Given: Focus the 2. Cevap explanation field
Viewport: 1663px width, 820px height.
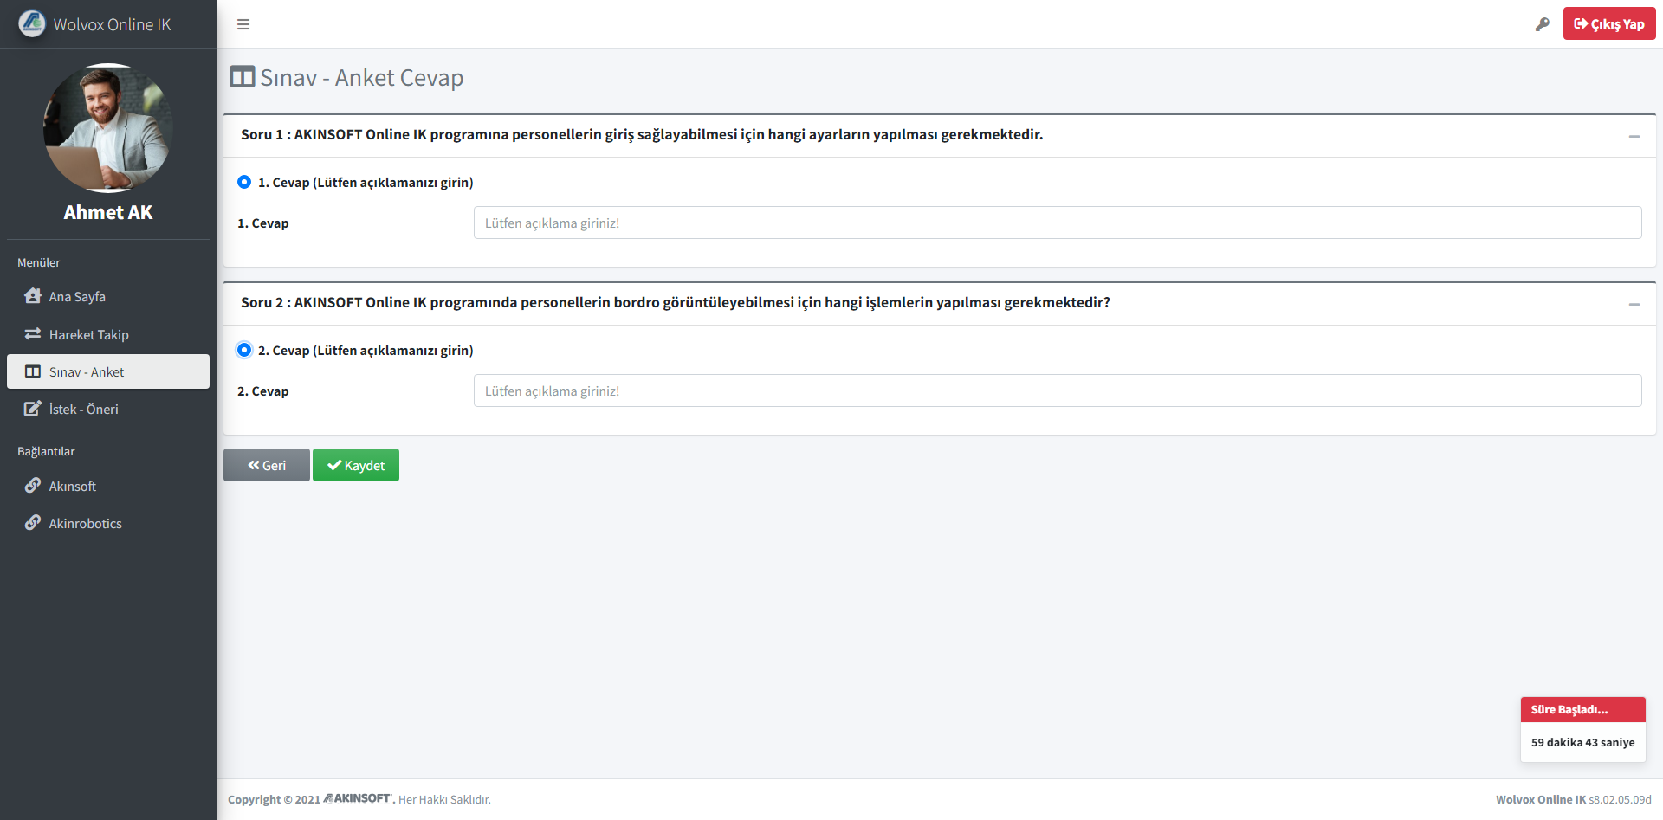Looking at the screenshot, I should [1058, 391].
